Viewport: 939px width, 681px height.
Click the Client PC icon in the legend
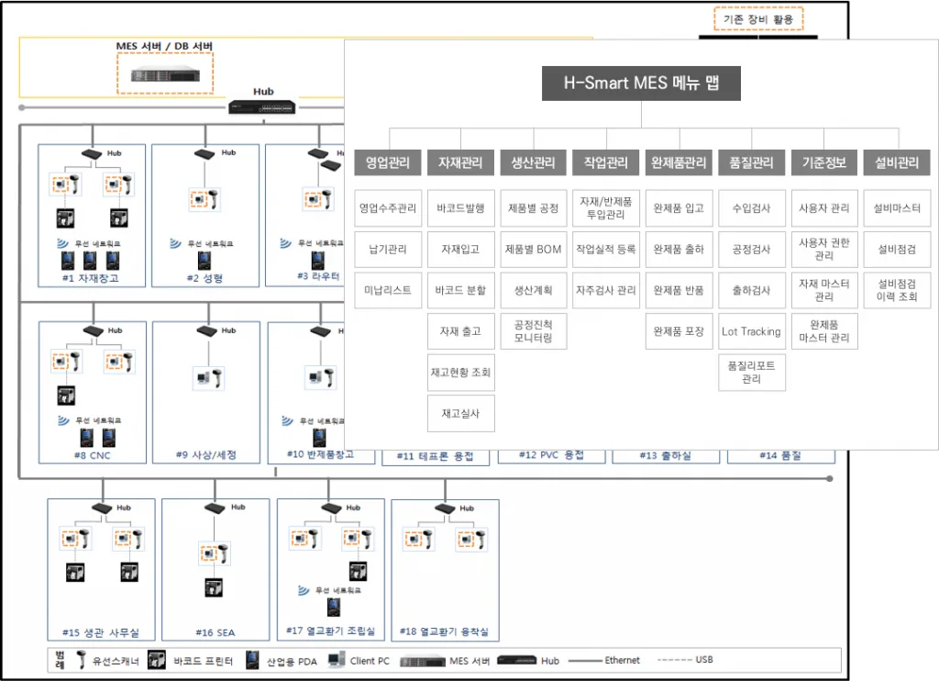[x=335, y=660]
